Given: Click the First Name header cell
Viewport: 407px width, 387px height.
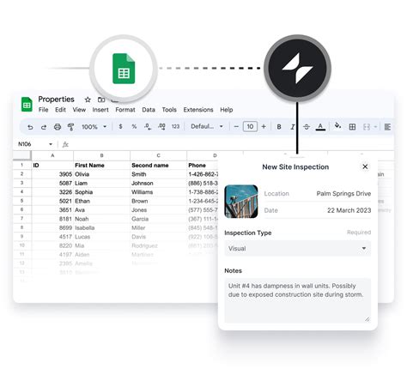Looking at the screenshot, I should pos(101,166).
